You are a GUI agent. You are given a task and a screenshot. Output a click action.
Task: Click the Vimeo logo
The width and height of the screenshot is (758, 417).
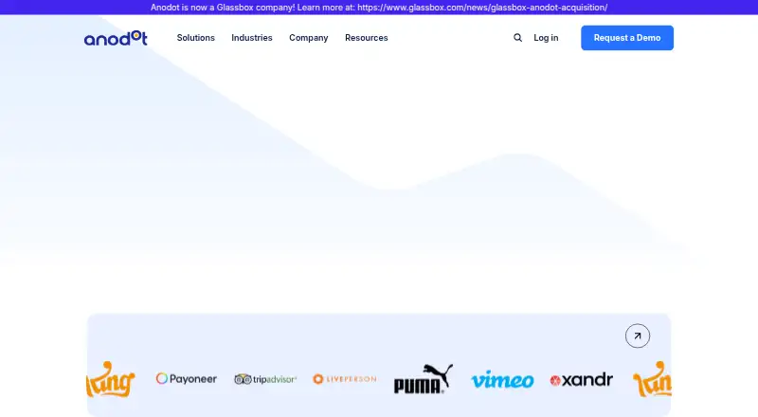pos(502,380)
